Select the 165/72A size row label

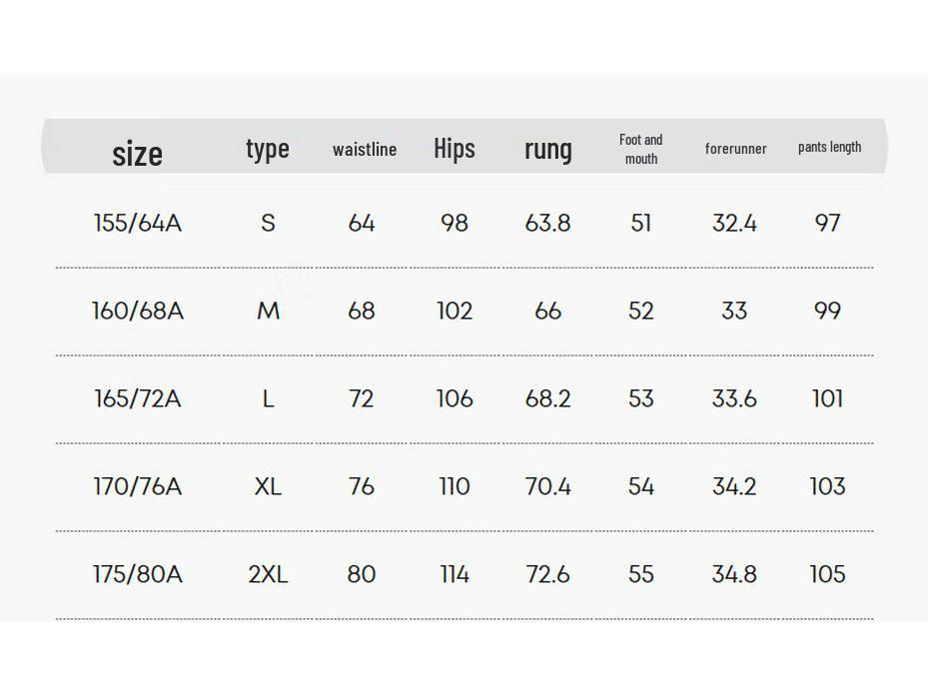[138, 398]
